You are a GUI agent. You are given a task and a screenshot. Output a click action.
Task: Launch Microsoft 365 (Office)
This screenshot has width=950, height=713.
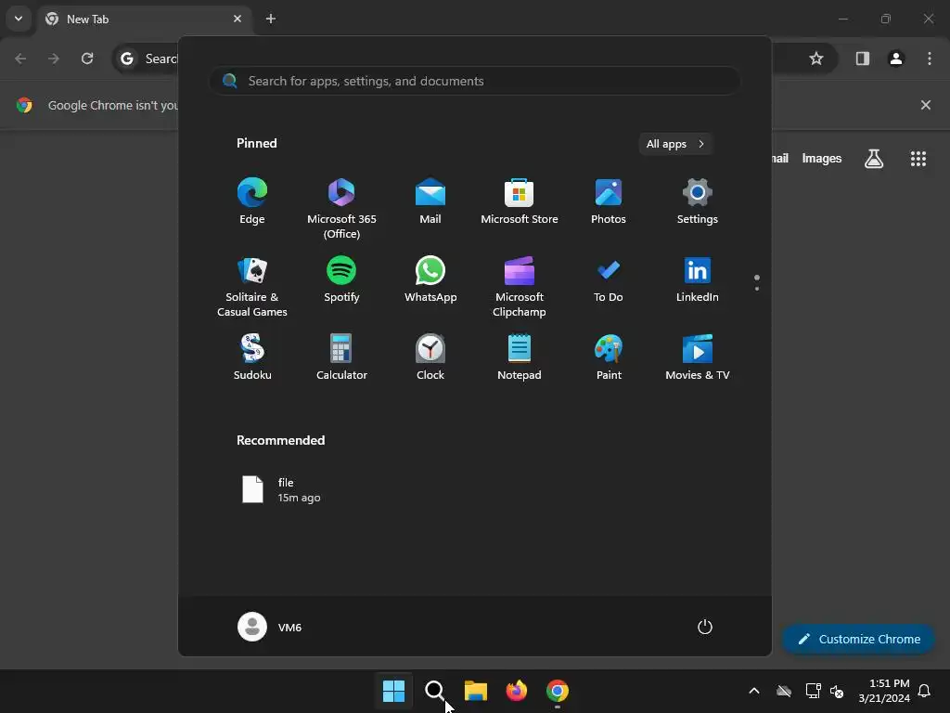pos(341,208)
